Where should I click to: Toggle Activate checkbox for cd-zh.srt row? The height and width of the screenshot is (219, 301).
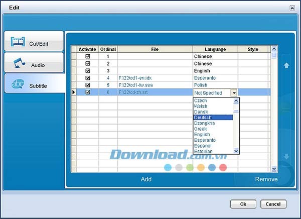(x=88, y=92)
